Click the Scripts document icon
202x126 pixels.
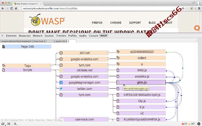tap(3, 70)
